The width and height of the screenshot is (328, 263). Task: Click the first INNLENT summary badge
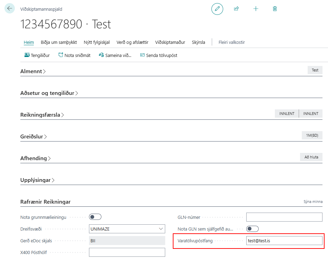[287, 114]
